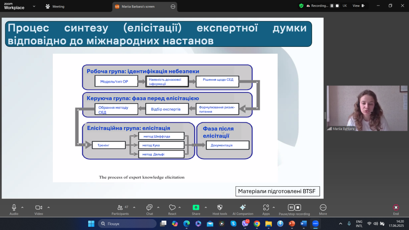This screenshot has height=230, width=409.
Task: Pause recording in the bottom toolbar
Action: click(291, 207)
